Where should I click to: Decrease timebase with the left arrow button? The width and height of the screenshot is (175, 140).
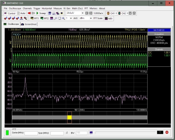click(x=87, y=13)
